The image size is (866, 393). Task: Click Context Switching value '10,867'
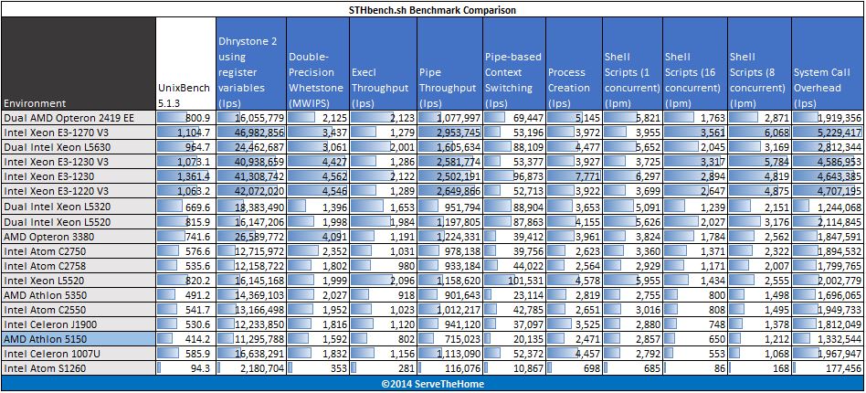pos(528,368)
